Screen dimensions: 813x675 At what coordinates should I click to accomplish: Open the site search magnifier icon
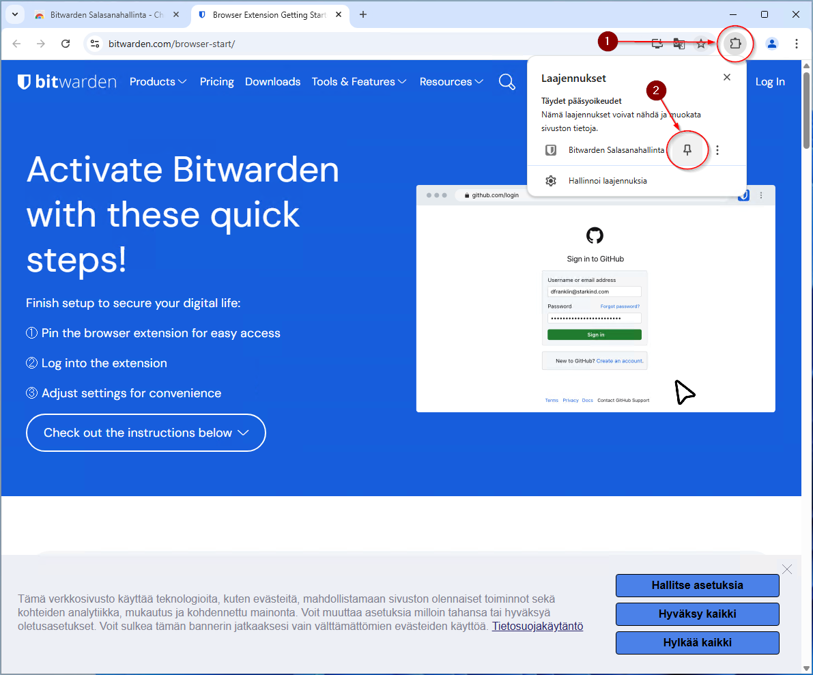[x=507, y=81]
